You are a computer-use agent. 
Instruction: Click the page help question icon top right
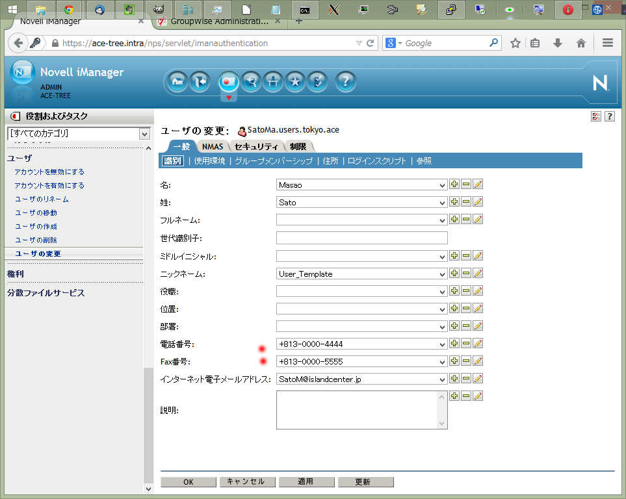point(610,116)
